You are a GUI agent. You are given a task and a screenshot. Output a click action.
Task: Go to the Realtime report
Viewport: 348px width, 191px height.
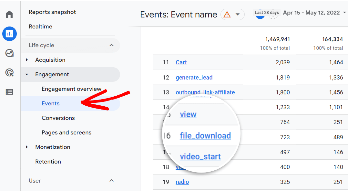40,27
